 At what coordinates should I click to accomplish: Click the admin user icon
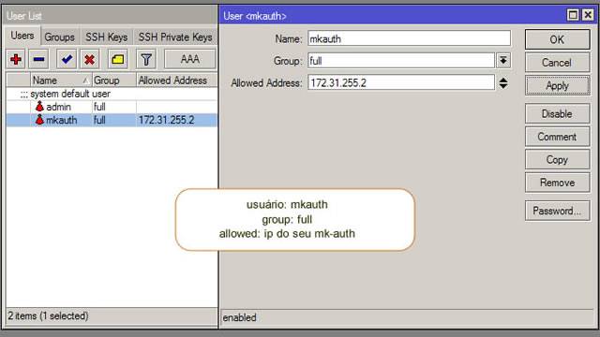[x=39, y=107]
